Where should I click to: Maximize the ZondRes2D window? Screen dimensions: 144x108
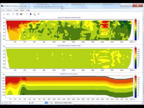129,5
